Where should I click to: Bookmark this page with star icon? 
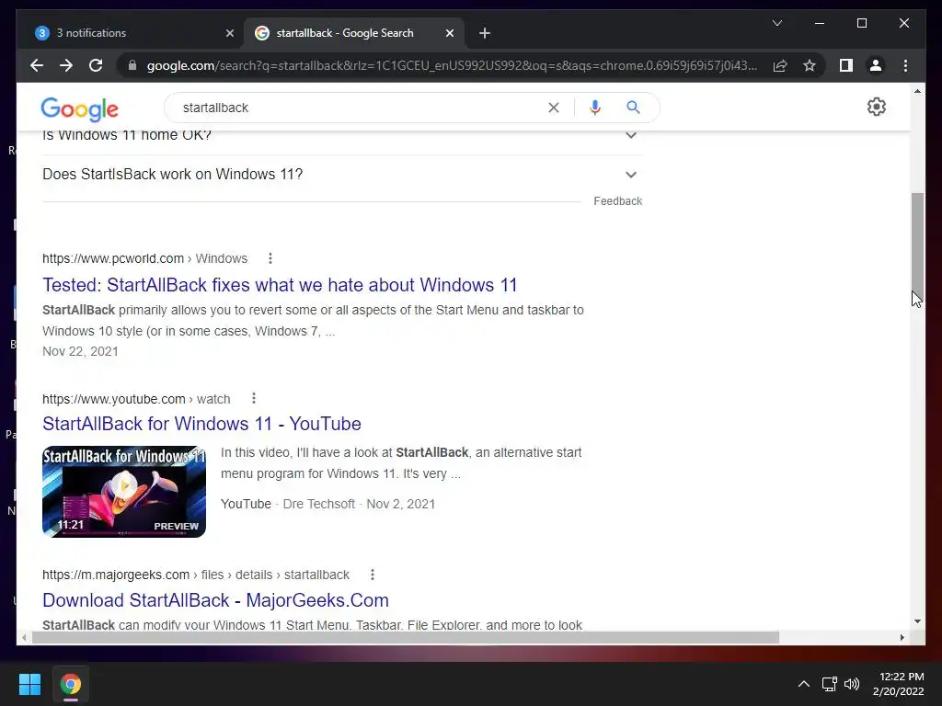(x=810, y=65)
